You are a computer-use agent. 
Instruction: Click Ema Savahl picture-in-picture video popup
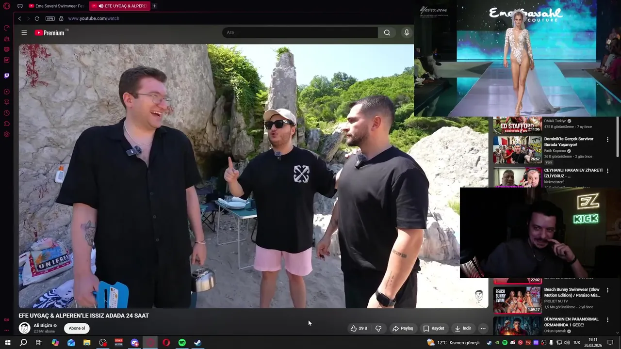click(x=518, y=58)
